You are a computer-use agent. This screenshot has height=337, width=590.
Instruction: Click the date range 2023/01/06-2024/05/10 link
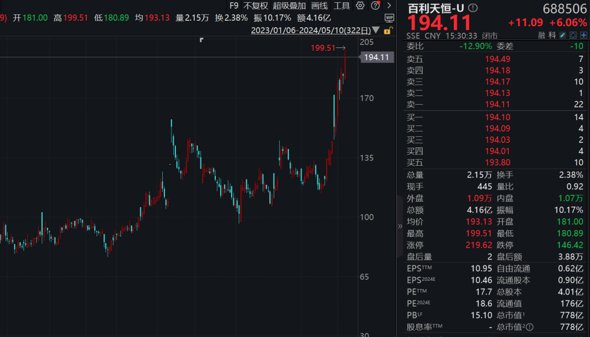311,31
